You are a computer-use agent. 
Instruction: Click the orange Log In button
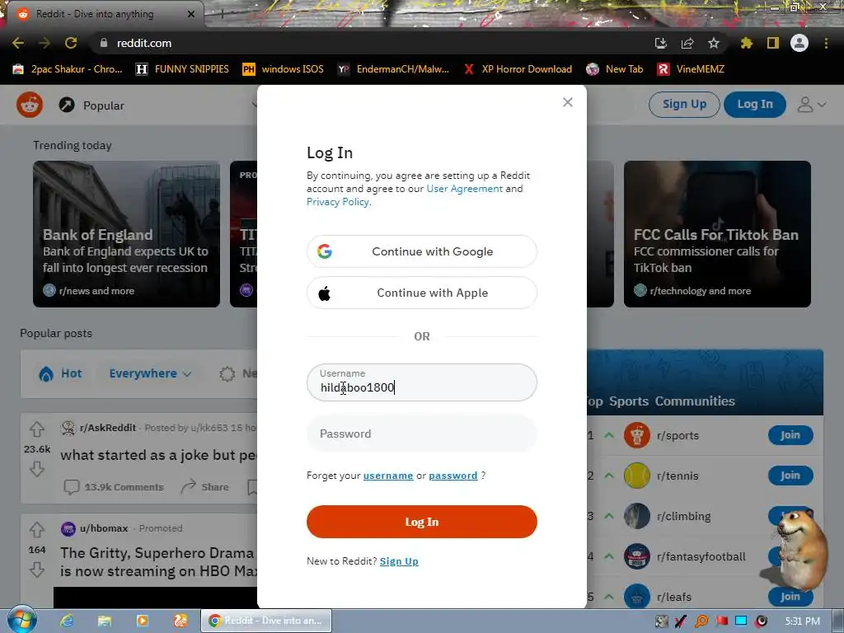421,522
